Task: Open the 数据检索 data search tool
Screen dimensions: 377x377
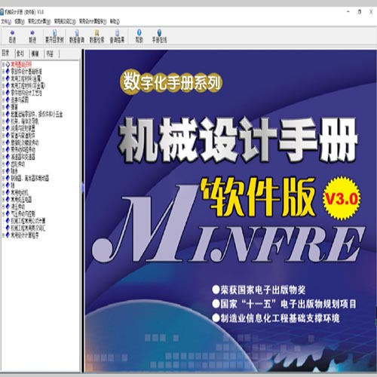Action: tap(97, 36)
